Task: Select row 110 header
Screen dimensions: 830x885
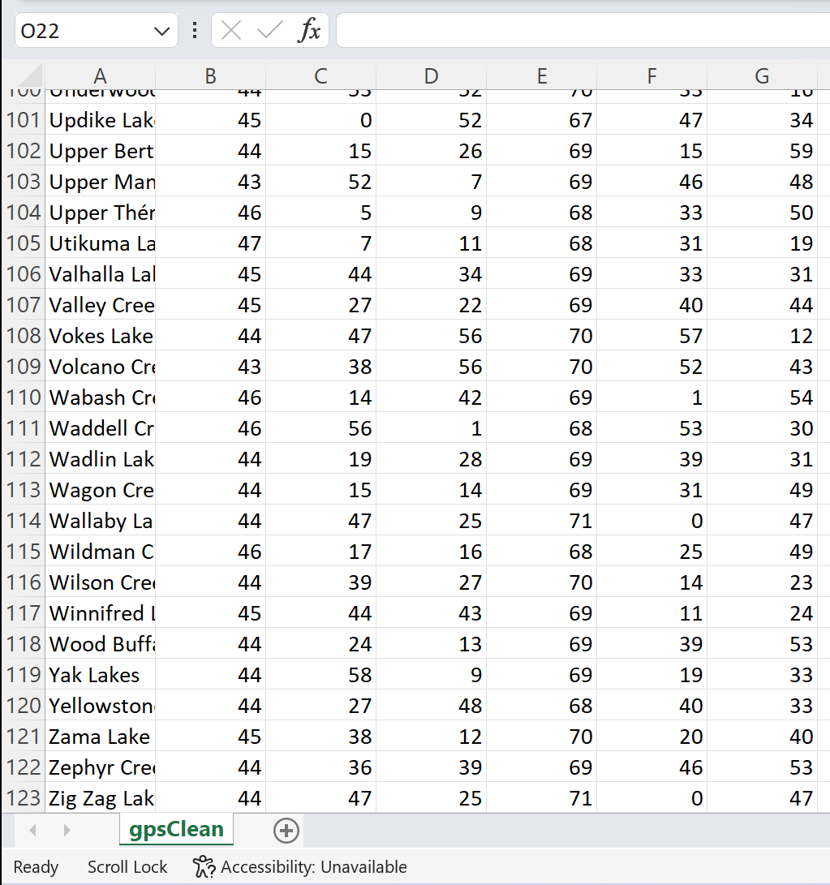Action: point(24,397)
